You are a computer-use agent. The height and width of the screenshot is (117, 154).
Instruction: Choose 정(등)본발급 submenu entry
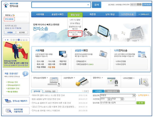(75, 23)
